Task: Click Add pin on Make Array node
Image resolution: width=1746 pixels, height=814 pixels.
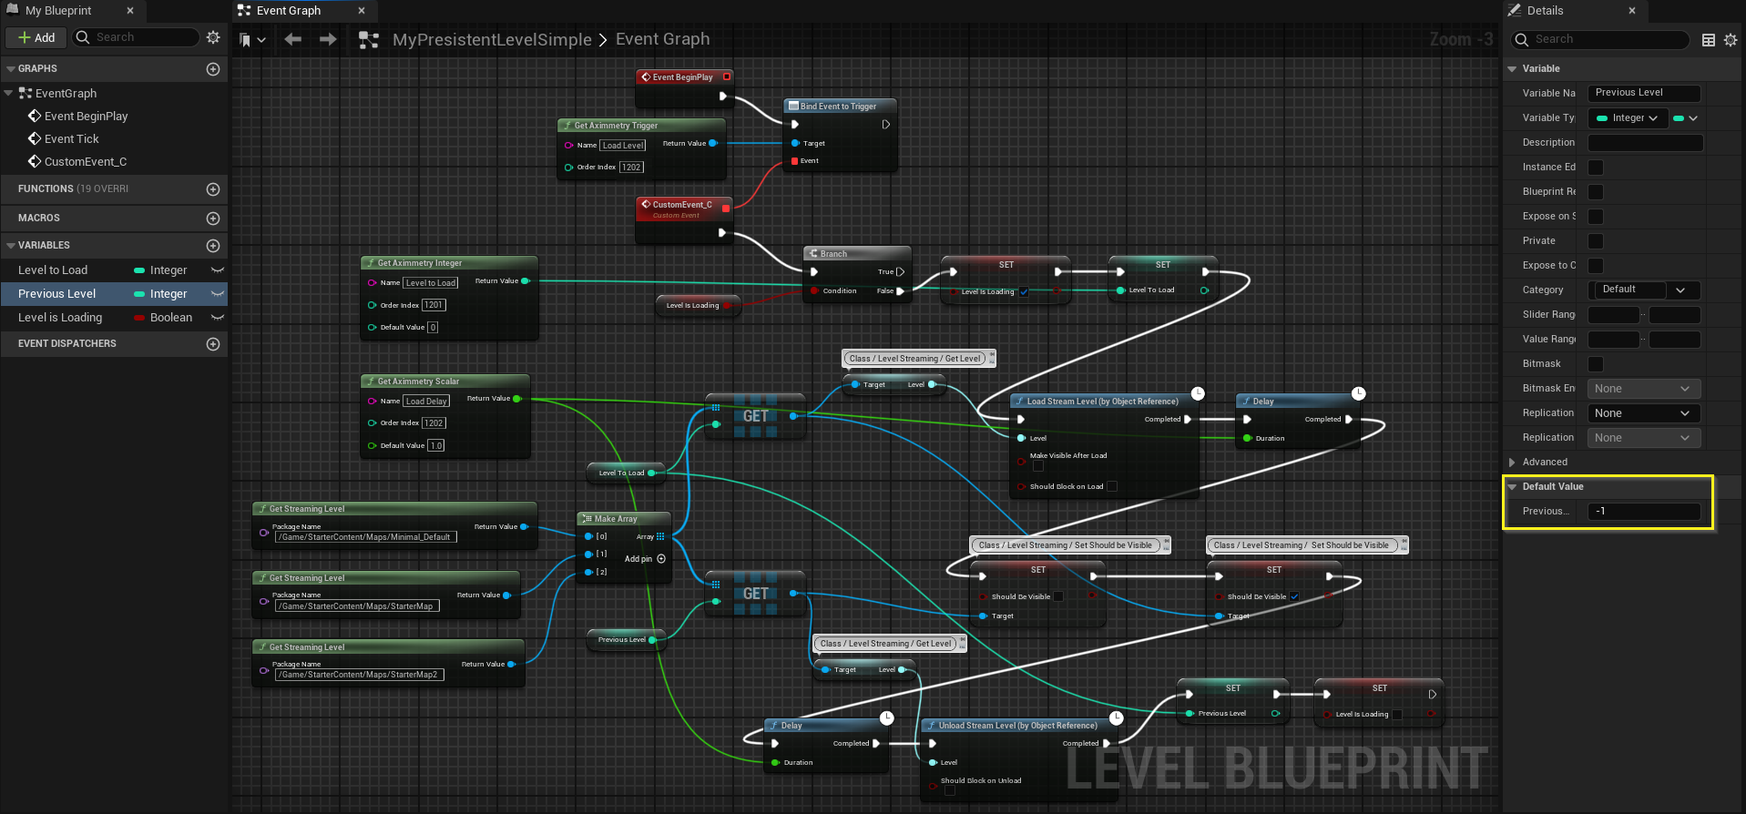Action: pos(645,559)
